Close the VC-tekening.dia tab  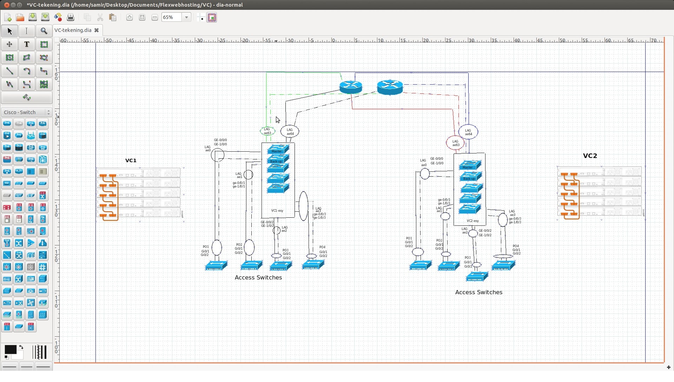[97, 30]
